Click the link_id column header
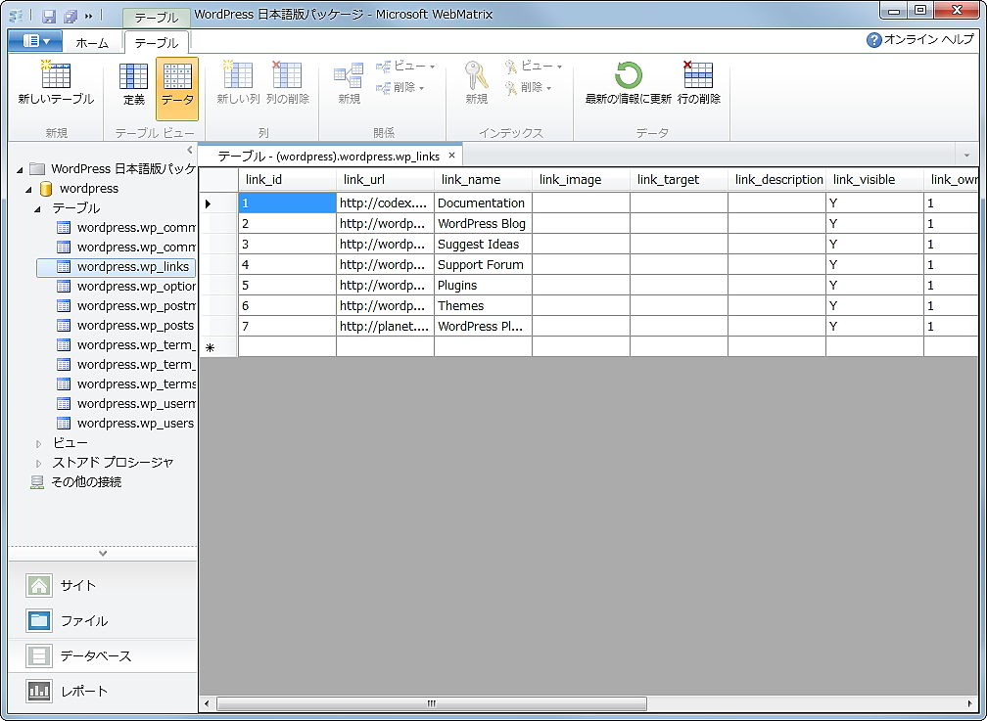The image size is (987, 721). point(287,179)
